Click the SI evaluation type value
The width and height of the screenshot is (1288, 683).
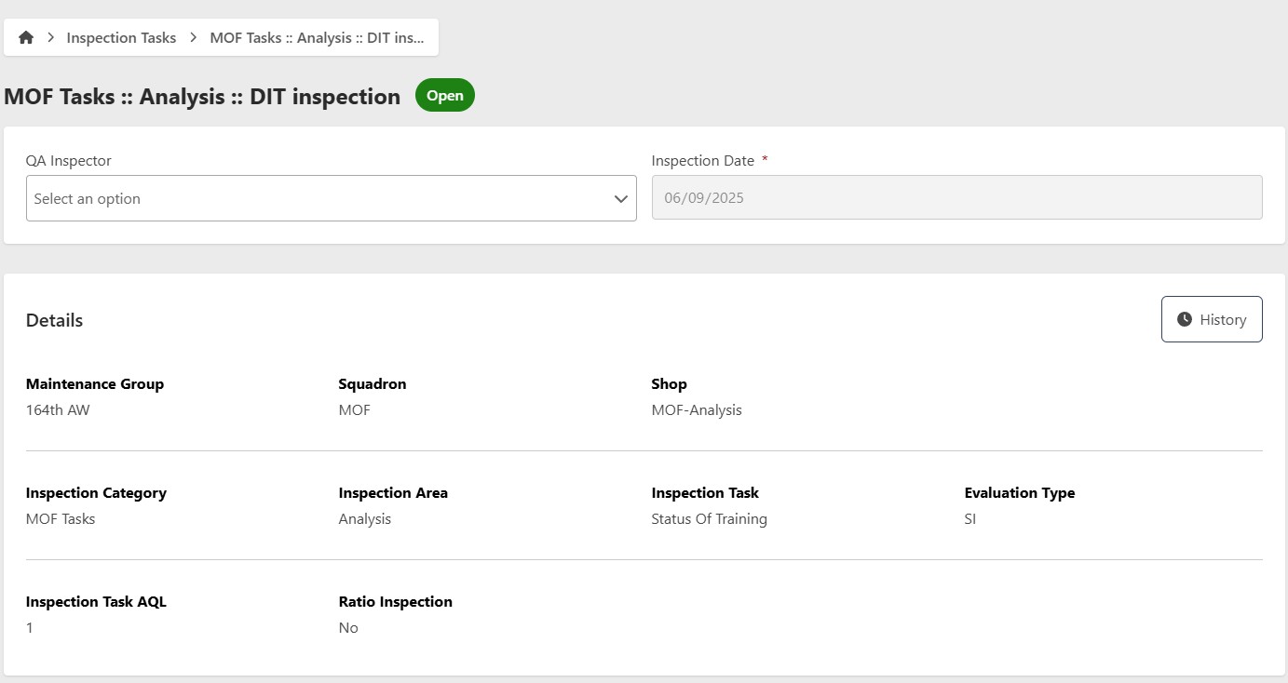tap(970, 519)
